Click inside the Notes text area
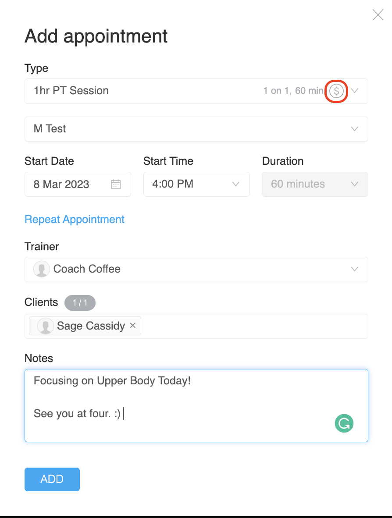 [196, 405]
